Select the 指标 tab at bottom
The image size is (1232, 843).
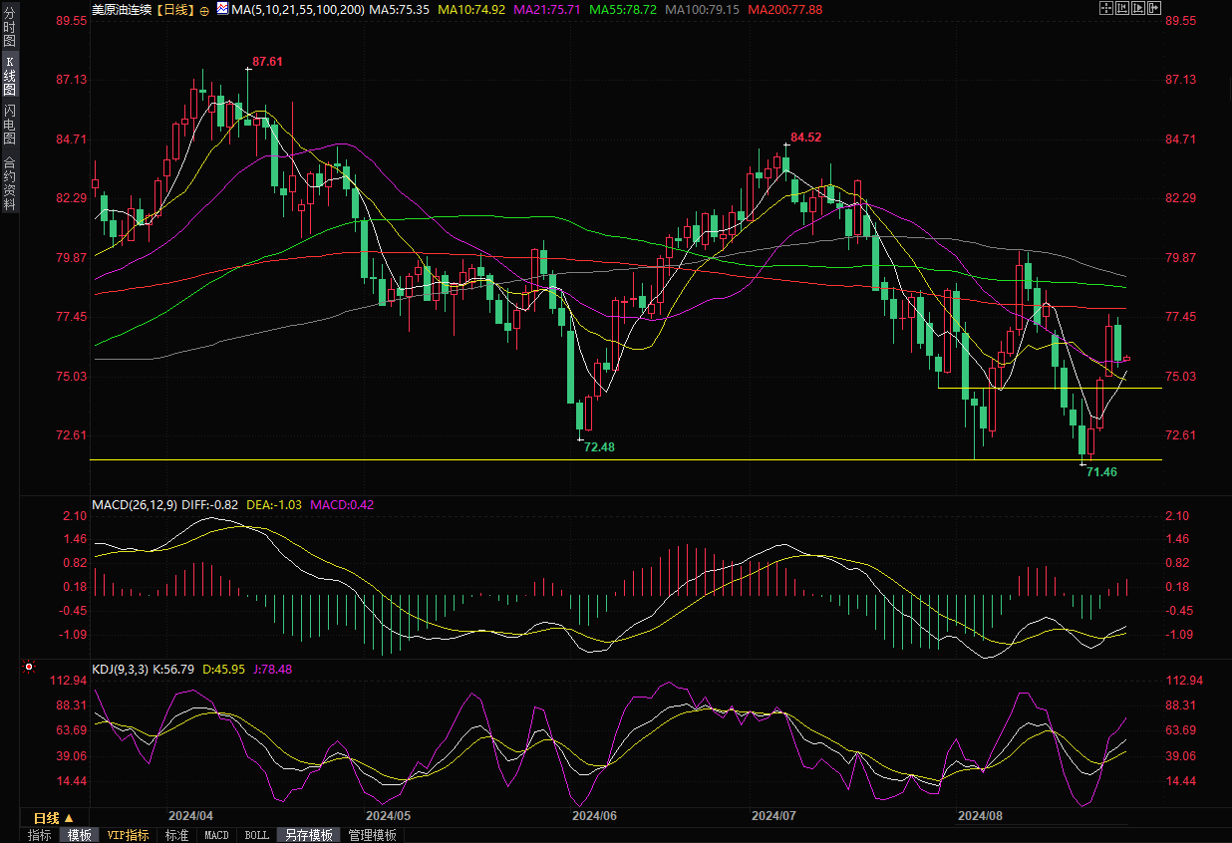pyautogui.click(x=40, y=835)
